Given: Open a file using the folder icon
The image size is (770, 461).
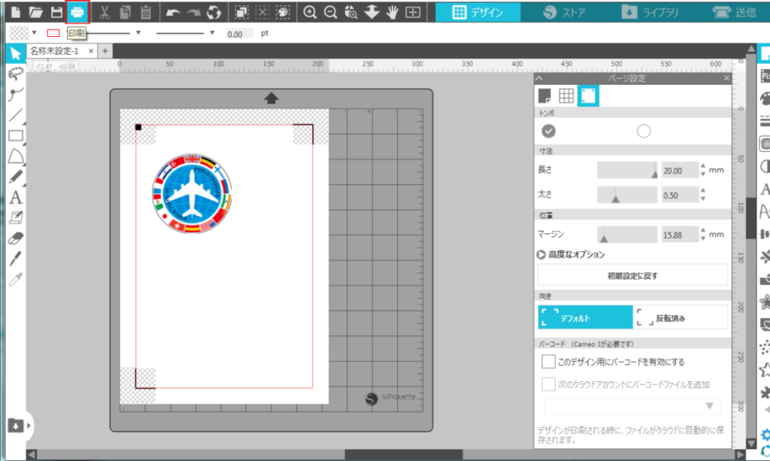Looking at the screenshot, I should pyautogui.click(x=35, y=12).
